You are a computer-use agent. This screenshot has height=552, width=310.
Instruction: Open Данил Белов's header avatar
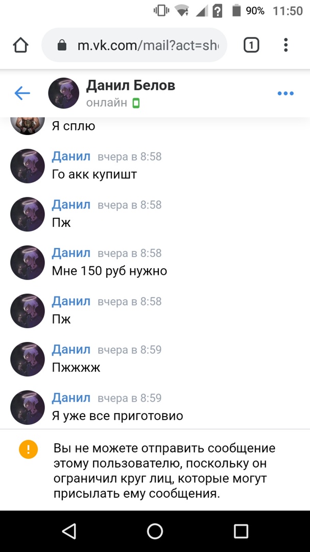[x=64, y=93]
